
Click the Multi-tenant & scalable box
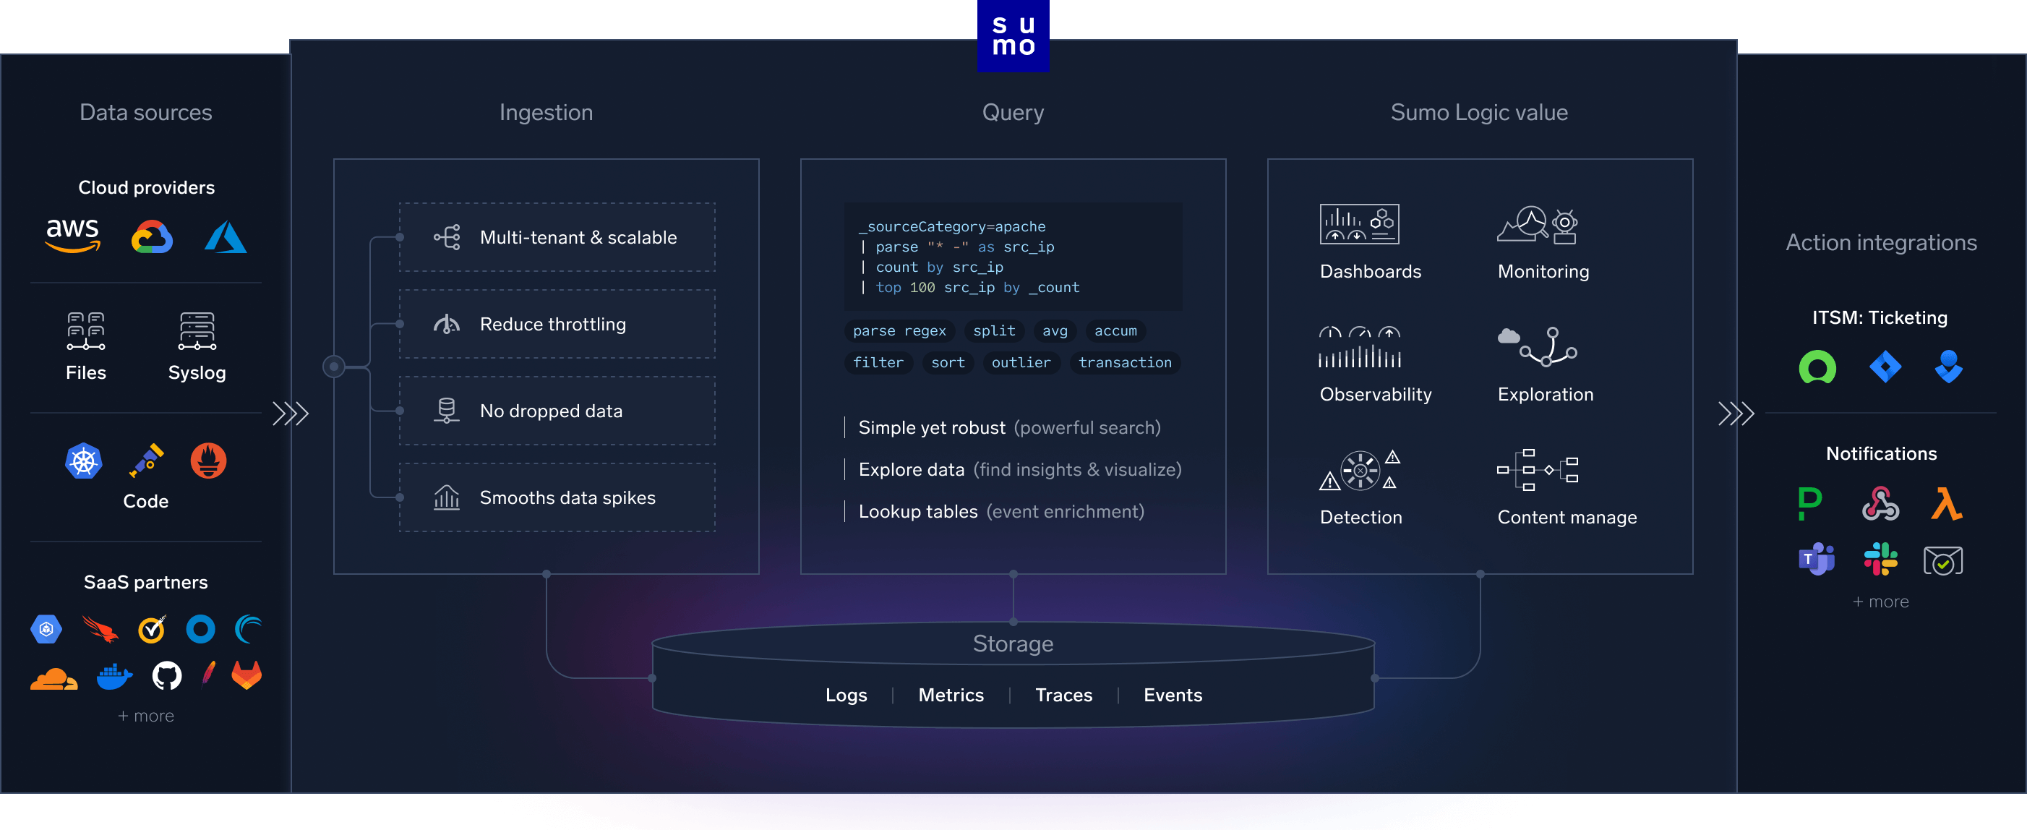557,237
